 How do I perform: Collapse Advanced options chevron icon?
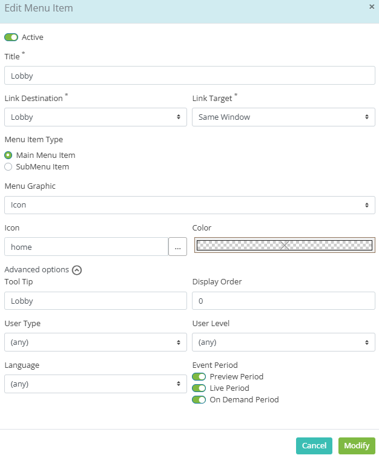pos(77,270)
